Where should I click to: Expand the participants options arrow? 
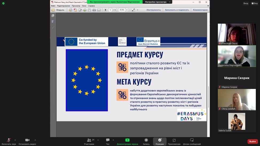coord(98,140)
